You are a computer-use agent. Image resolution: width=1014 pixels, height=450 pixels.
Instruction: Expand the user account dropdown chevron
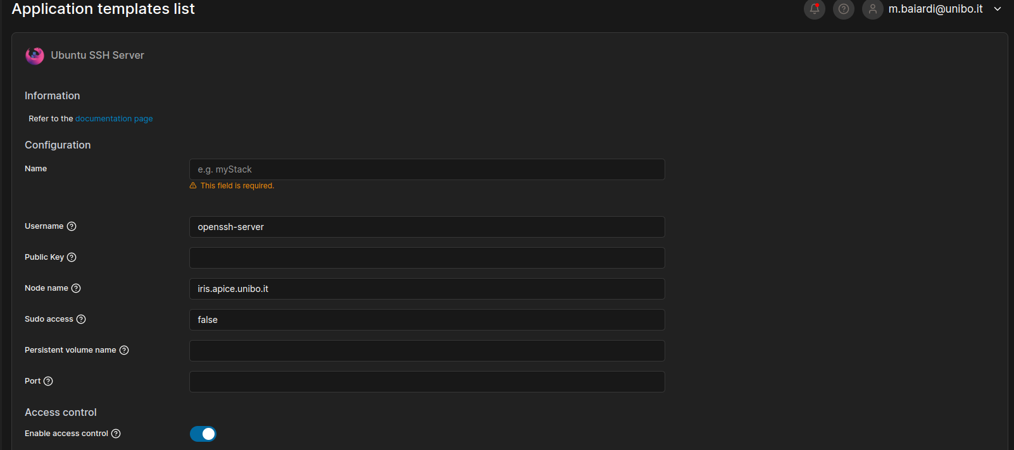coord(998,9)
